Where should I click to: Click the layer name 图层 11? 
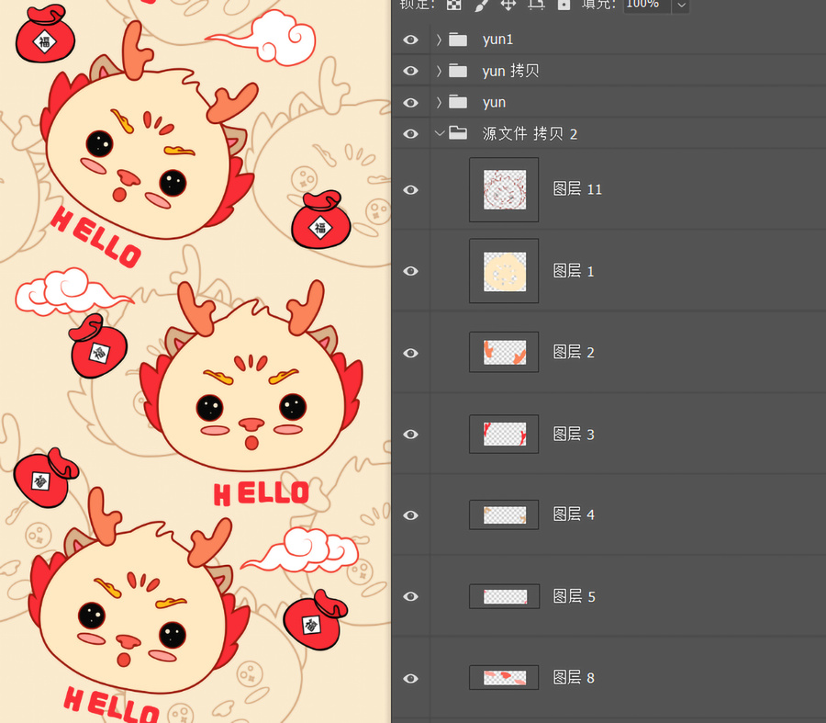tap(577, 189)
